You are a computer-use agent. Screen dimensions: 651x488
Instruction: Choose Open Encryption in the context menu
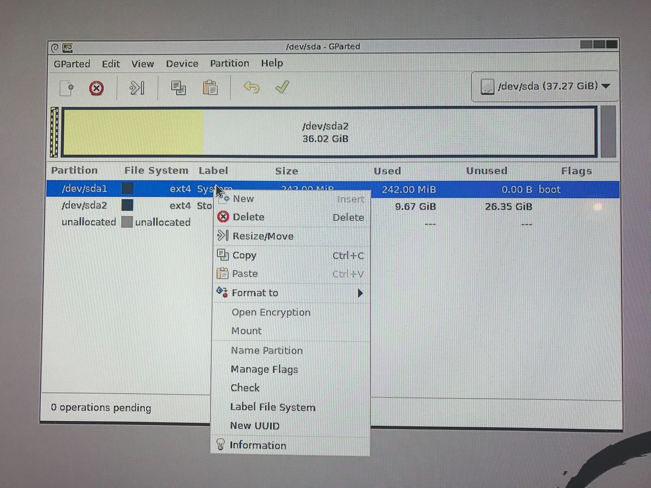pos(291,312)
